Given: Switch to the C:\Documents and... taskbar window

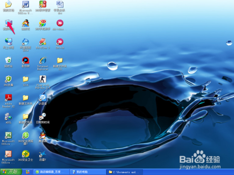Looking at the screenshot, I should click(124, 172).
